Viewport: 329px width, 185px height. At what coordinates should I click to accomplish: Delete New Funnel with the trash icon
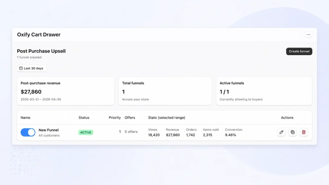pyautogui.click(x=304, y=132)
